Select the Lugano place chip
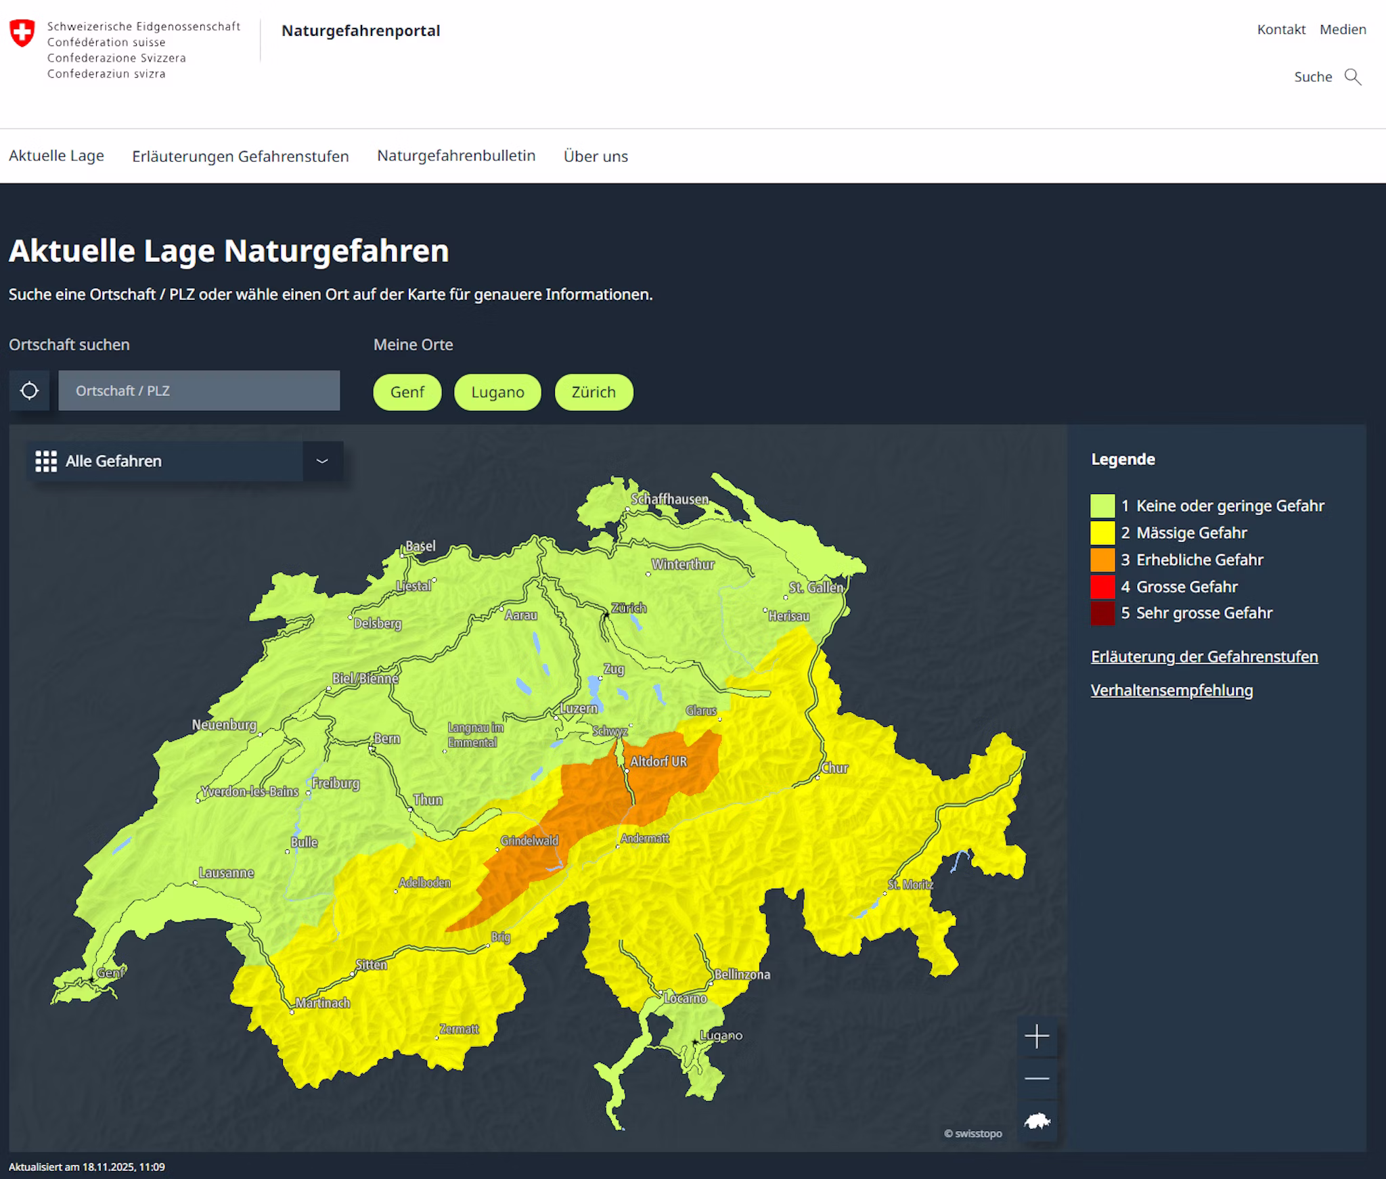Screen dimensions: 1386x1179 coord(497,392)
